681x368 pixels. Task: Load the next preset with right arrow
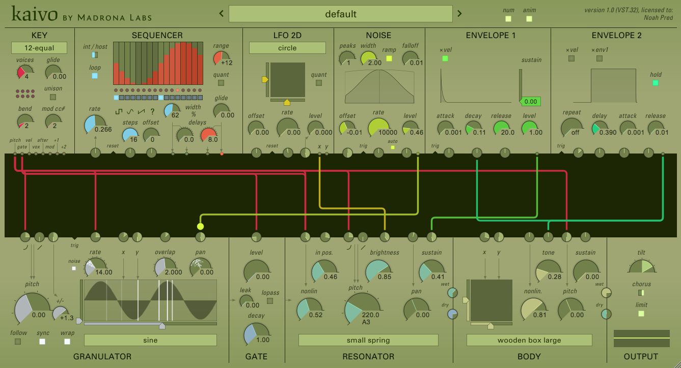click(x=459, y=14)
